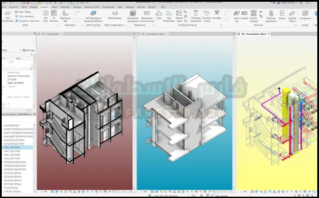Select the Flex Duct tool
The height and width of the screenshot is (198, 319).
pyautogui.click(x=45, y=16)
